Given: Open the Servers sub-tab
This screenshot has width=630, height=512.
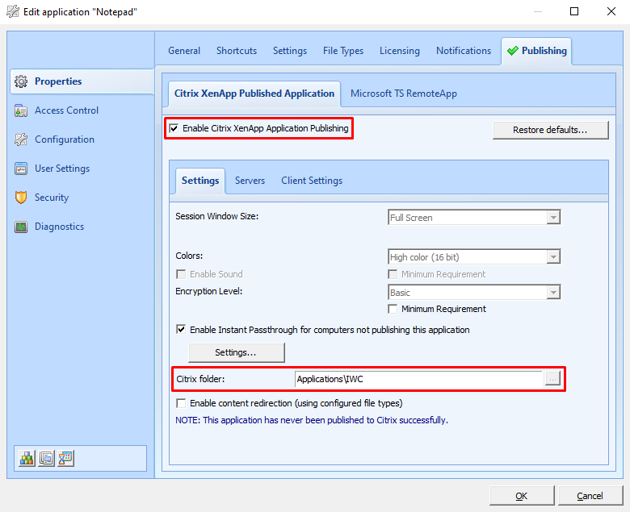Looking at the screenshot, I should [x=250, y=181].
